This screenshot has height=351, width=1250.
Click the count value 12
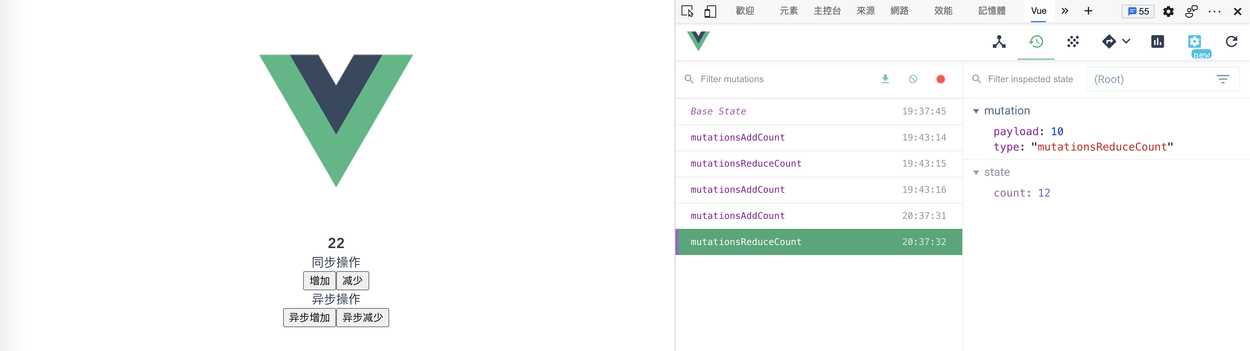1044,193
